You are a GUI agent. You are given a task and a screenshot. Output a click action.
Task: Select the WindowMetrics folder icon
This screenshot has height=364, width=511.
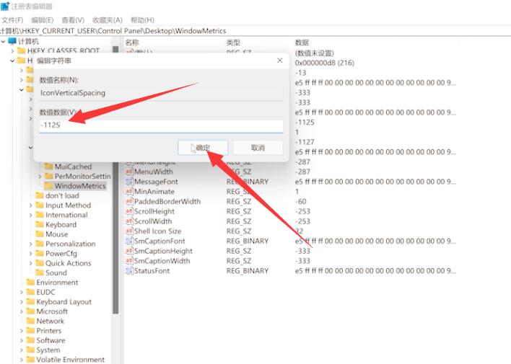pos(48,186)
